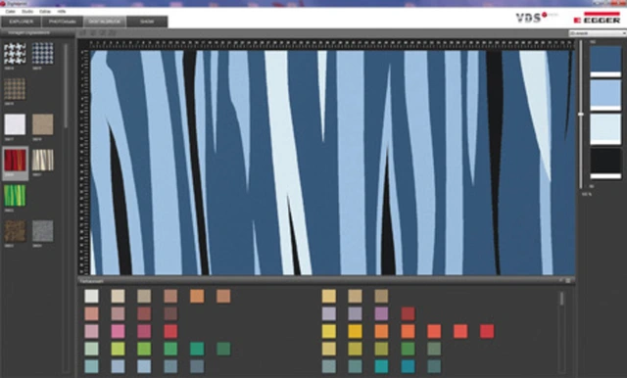Screen dimensions: 627x378
Task: Switch to the EXPLORER tab
Action: pos(21,22)
